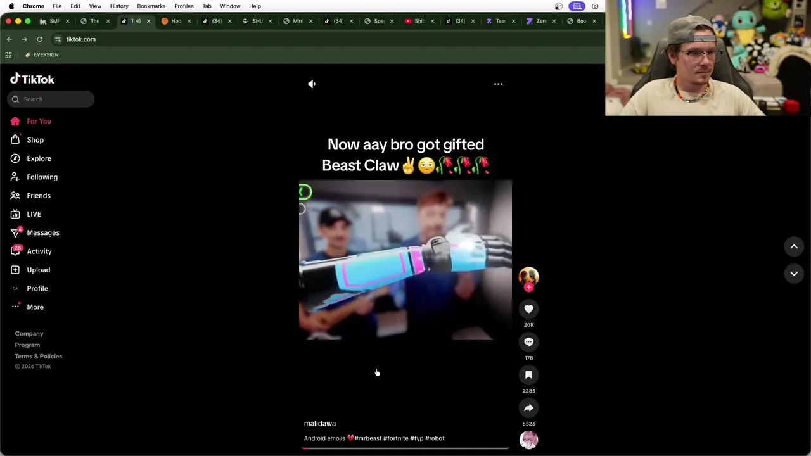The height and width of the screenshot is (456, 811).
Task: Click the #mrbeast hashtag
Action: click(x=367, y=438)
